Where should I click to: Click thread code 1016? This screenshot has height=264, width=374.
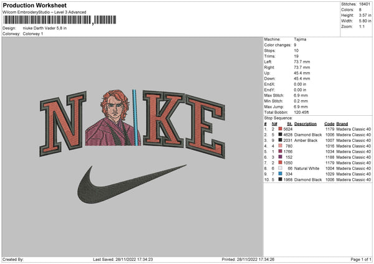coord(330,146)
